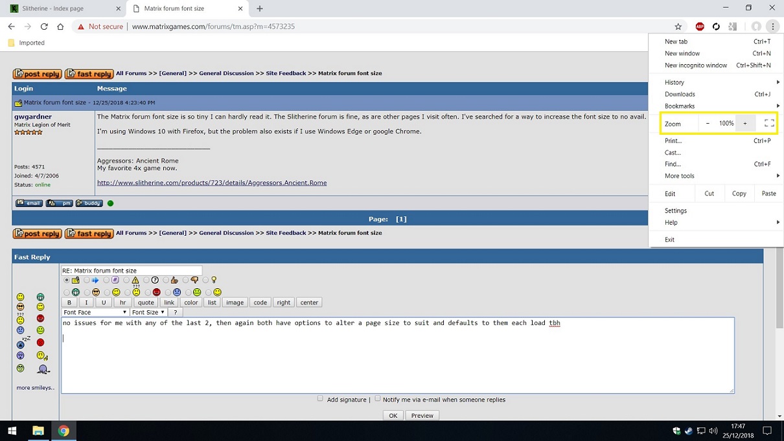Open the Font Size dropdown

click(x=148, y=312)
